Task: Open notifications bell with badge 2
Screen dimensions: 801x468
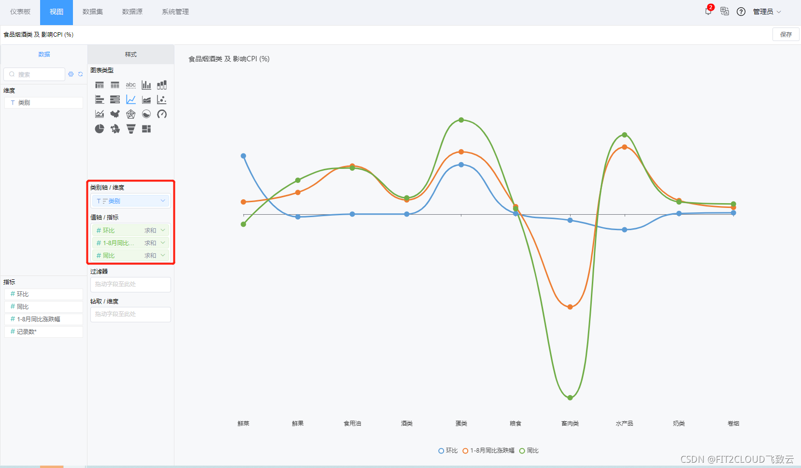Action: 708,11
